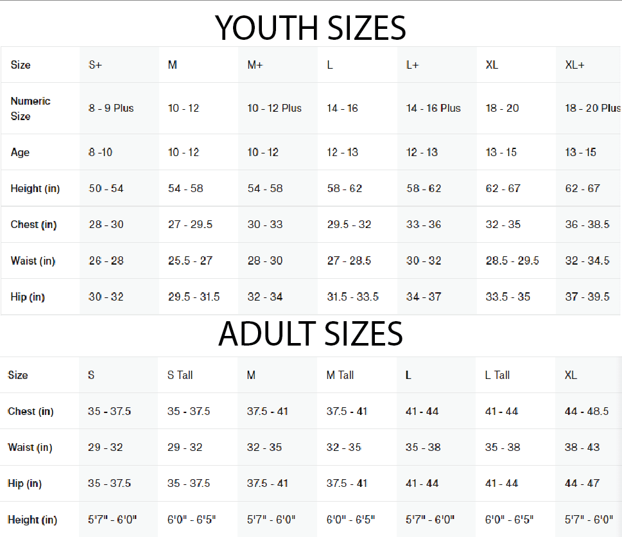Click the 14 - 16 Plus numeric size cell

tap(433, 108)
